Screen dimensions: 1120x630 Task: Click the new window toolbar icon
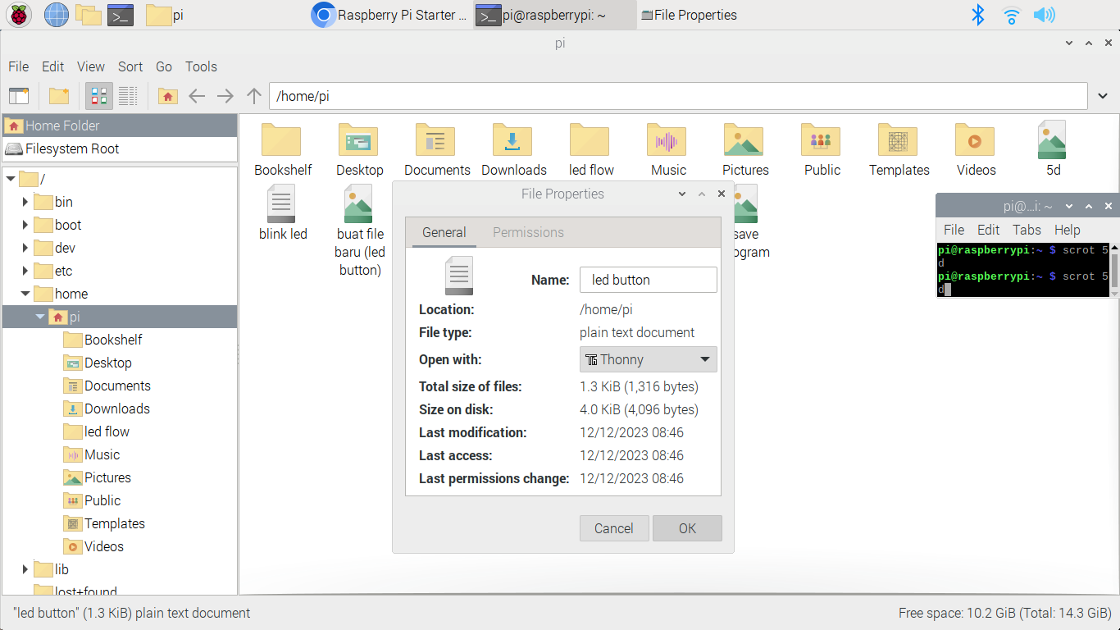point(19,96)
